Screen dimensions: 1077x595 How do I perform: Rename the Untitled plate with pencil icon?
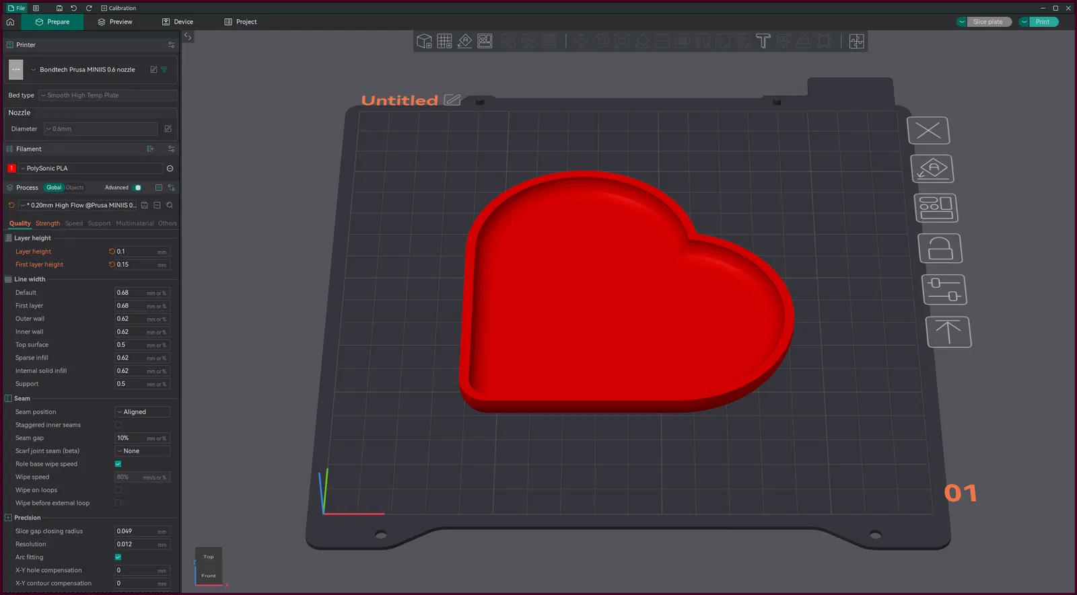coord(452,100)
